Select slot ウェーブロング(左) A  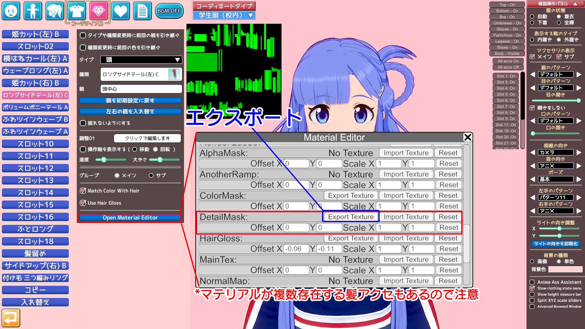[35, 71]
